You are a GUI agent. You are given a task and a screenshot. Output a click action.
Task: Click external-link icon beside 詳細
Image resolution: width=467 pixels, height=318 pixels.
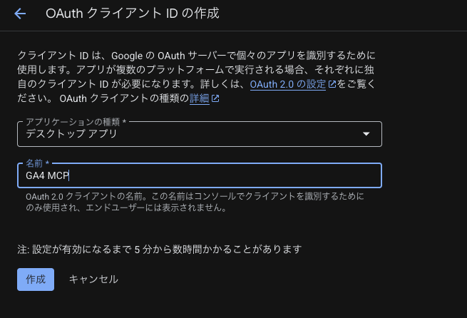(215, 98)
